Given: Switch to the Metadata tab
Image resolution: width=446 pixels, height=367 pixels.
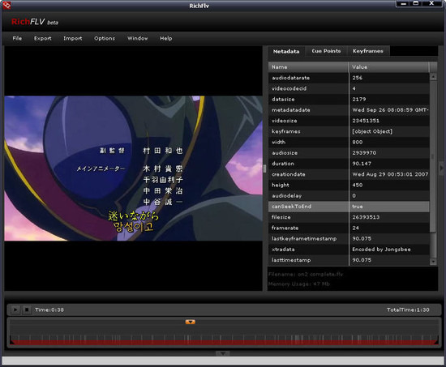Looking at the screenshot, I should pos(286,52).
